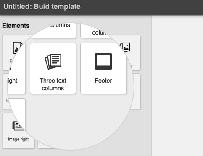Select the magnified tile reading "ight"
This screenshot has height=156, width=203.
pos(16,84)
